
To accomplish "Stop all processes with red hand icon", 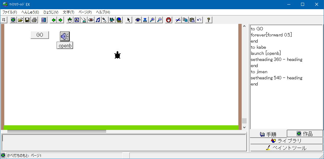I will tap(169, 20).
